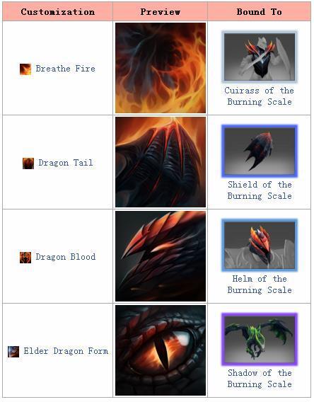Open the Dragon Blood link
This screenshot has height=402, width=314.
point(66,257)
